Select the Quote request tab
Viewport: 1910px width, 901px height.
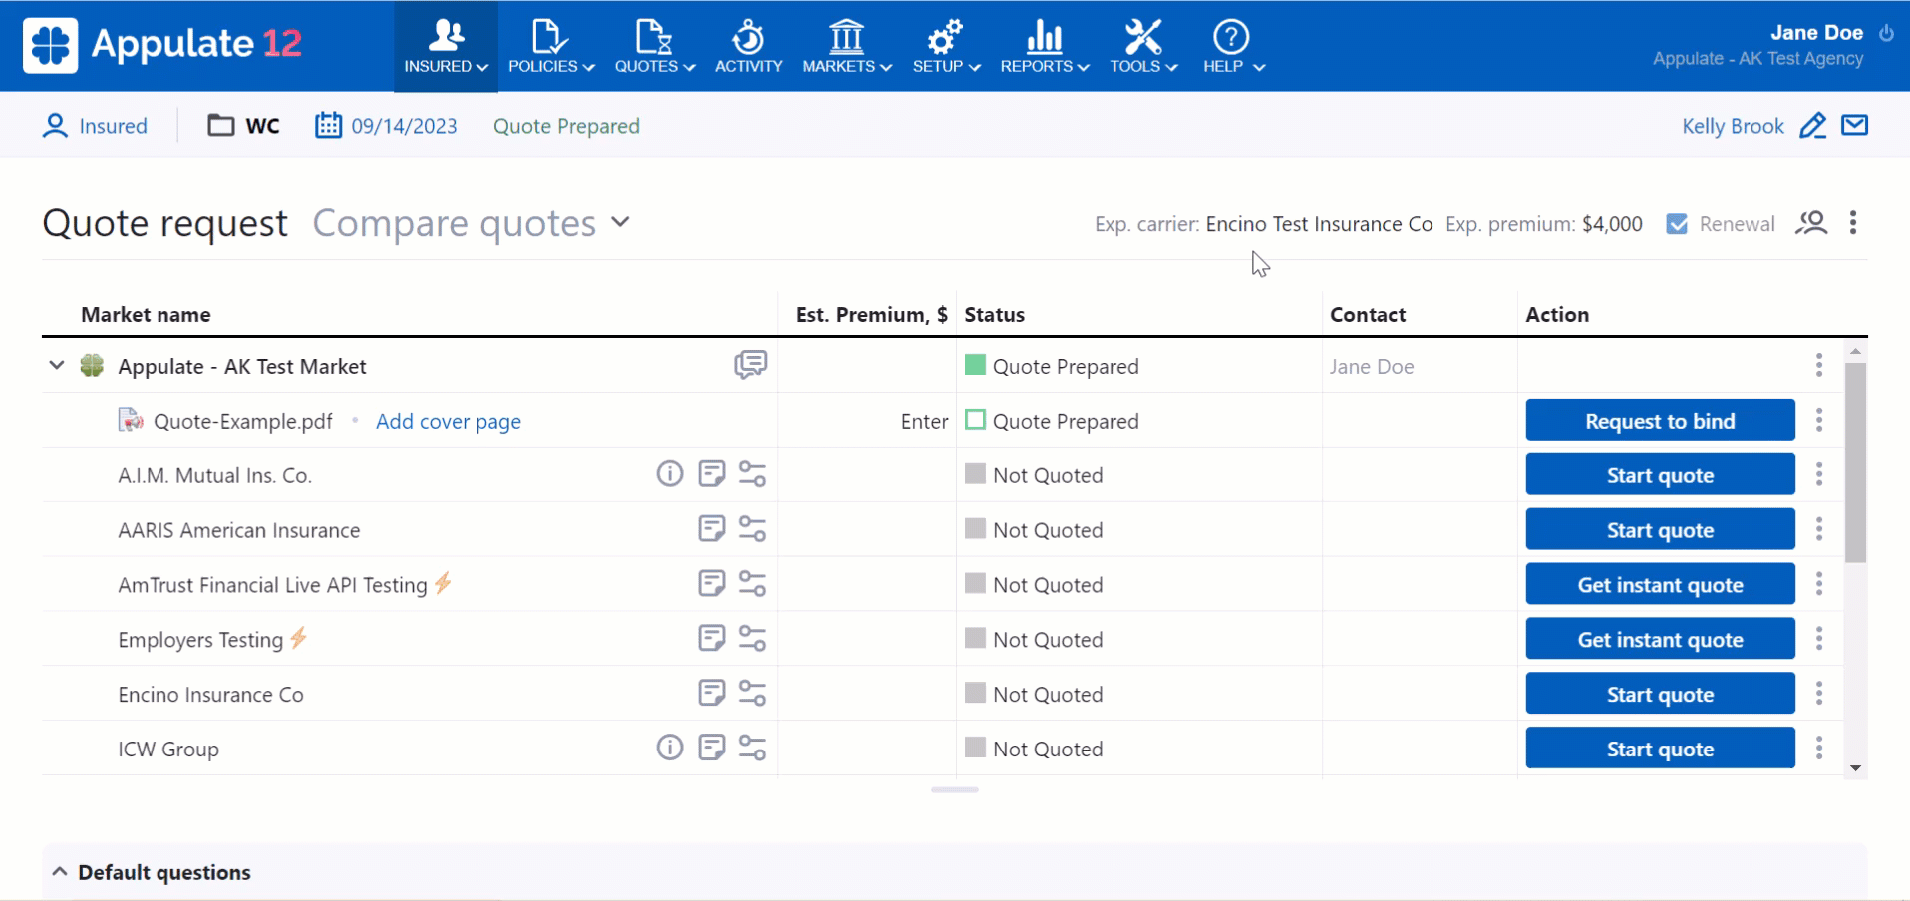point(164,223)
